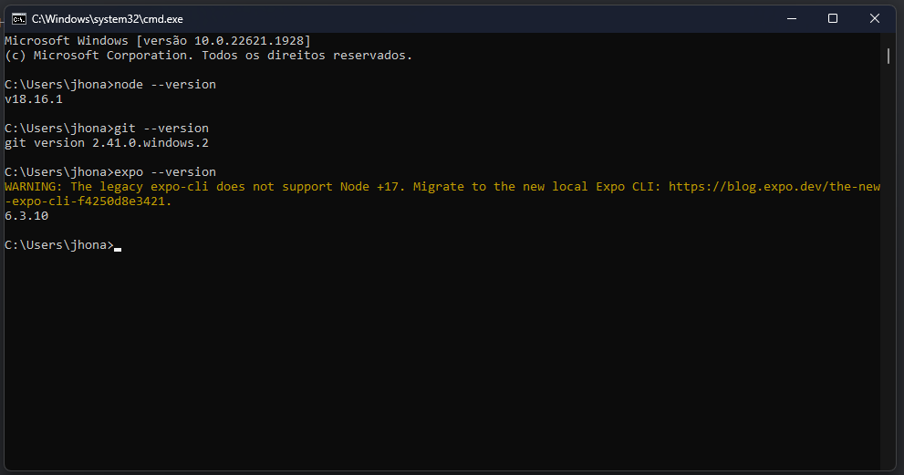Click the last C:\Users\jhona> prompt text
The image size is (904, 475).
(x=59, y=245)
